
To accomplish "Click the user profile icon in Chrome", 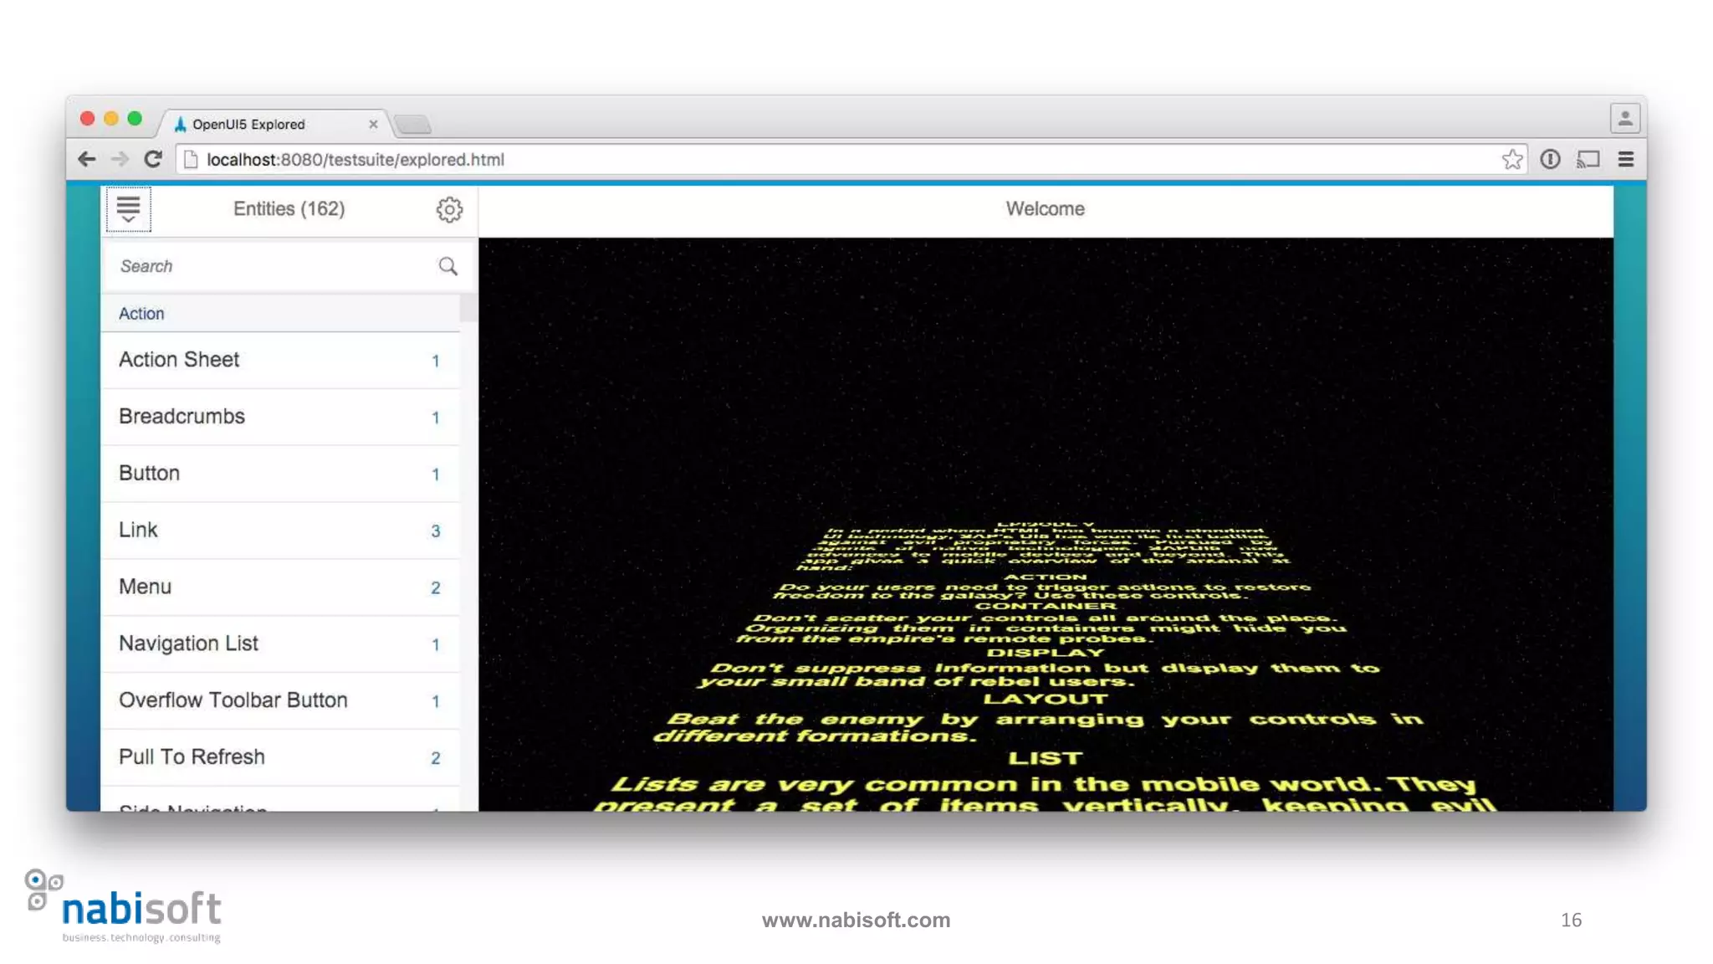I will tap(1624, 118).
